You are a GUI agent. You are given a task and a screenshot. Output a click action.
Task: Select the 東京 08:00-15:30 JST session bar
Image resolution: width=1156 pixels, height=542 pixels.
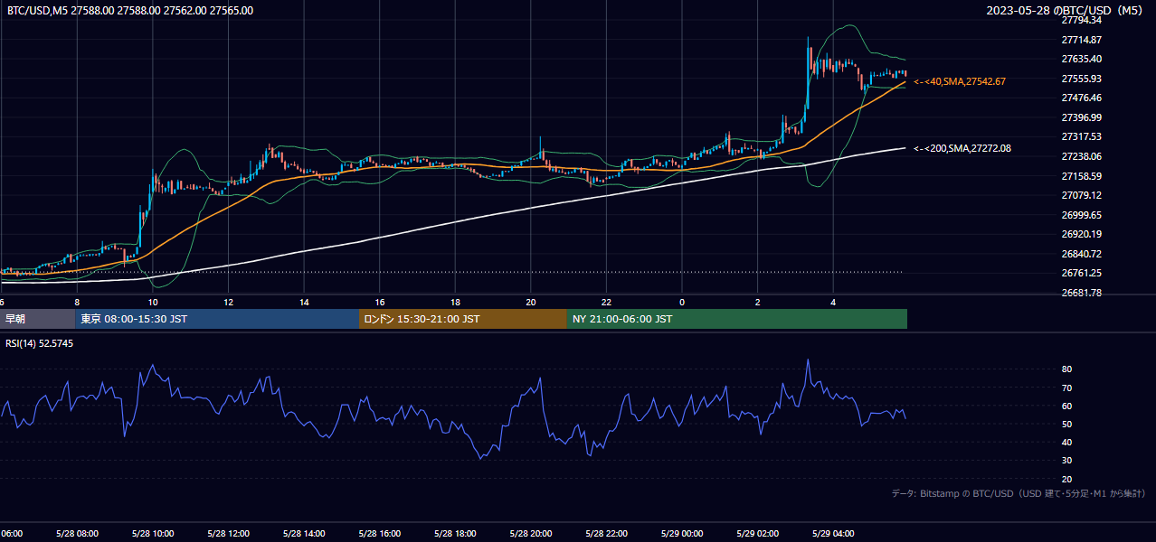click(217, 319)
